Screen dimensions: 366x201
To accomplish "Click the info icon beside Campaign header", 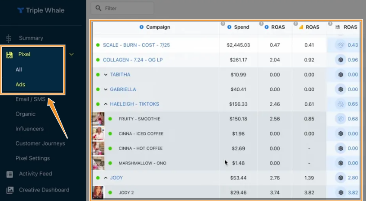I will [x=142, y=27].
